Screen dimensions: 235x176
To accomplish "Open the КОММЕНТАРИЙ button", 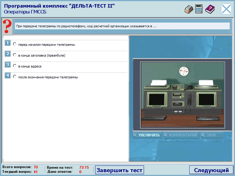I will (180, 135).
